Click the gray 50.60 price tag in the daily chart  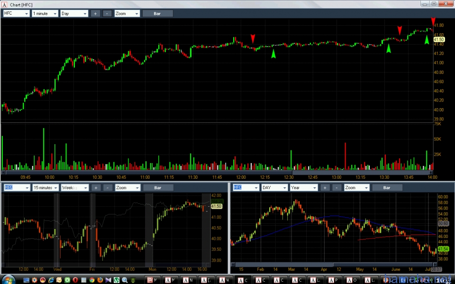pos(443,223)
